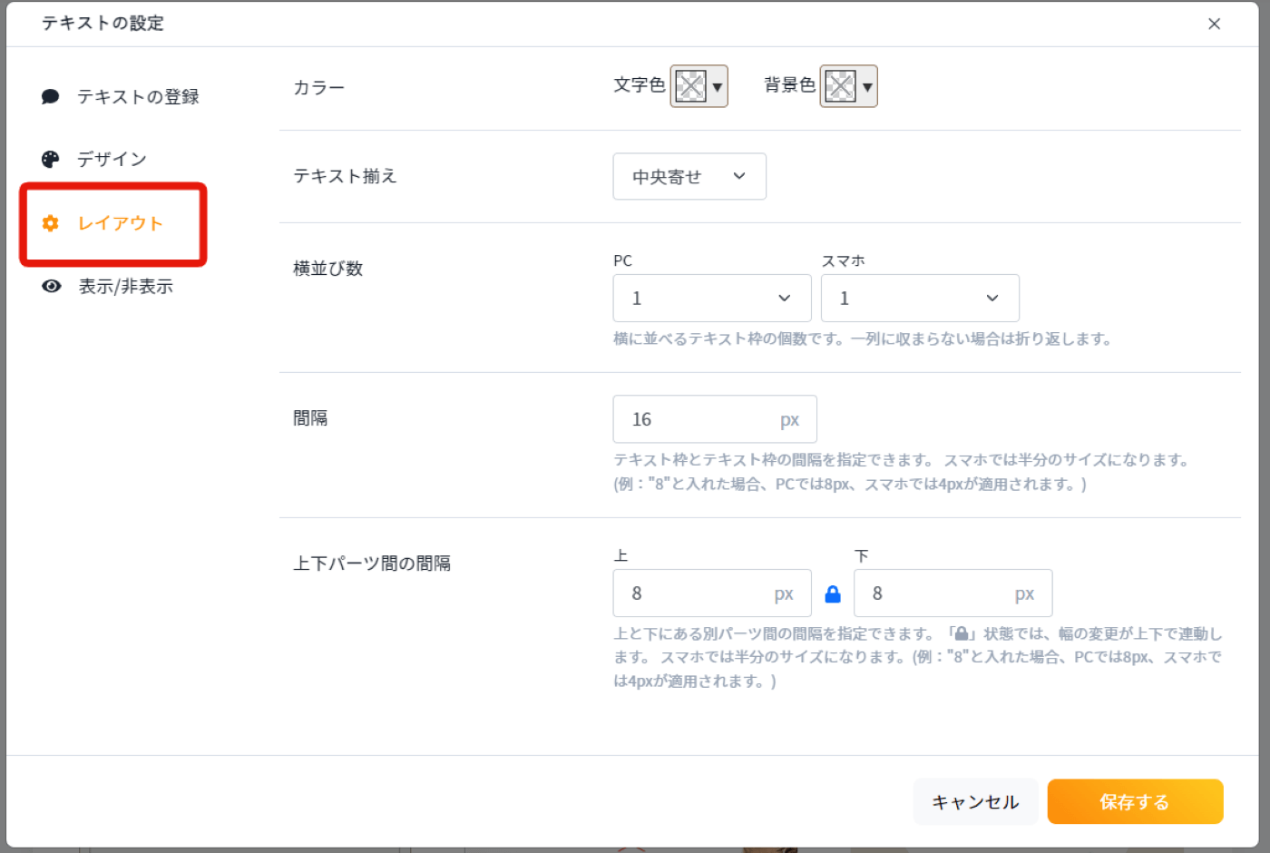Open the PC 横並び数 dropdown

[712, 298]
